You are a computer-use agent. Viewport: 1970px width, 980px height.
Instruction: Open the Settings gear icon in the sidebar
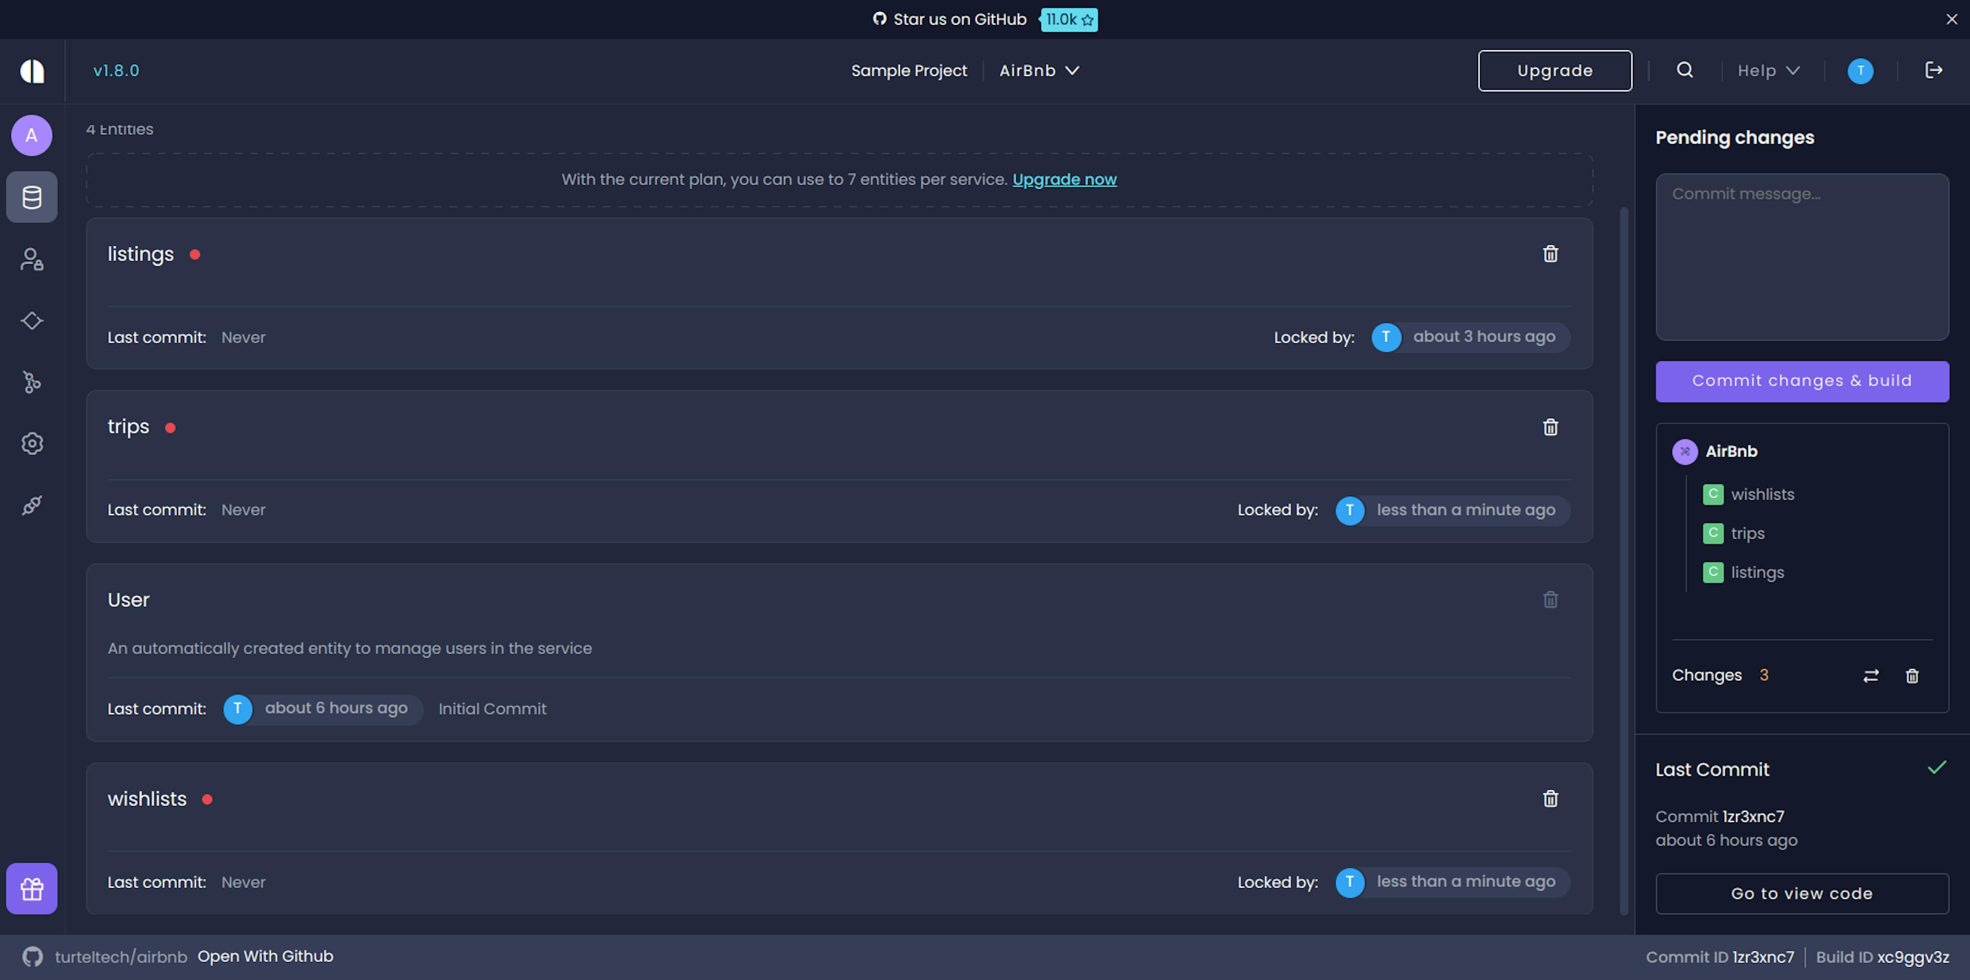(31, 443)
